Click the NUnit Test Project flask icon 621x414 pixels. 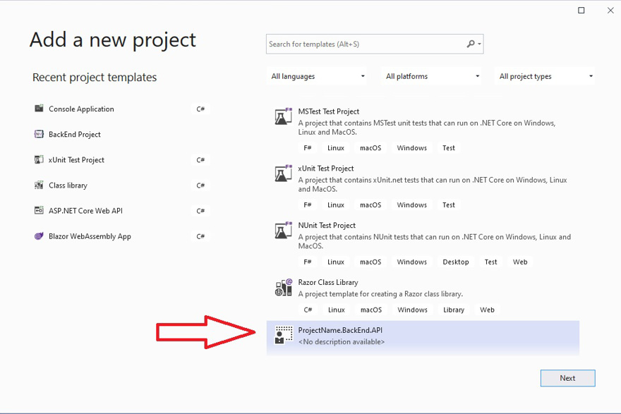(284, 231)
